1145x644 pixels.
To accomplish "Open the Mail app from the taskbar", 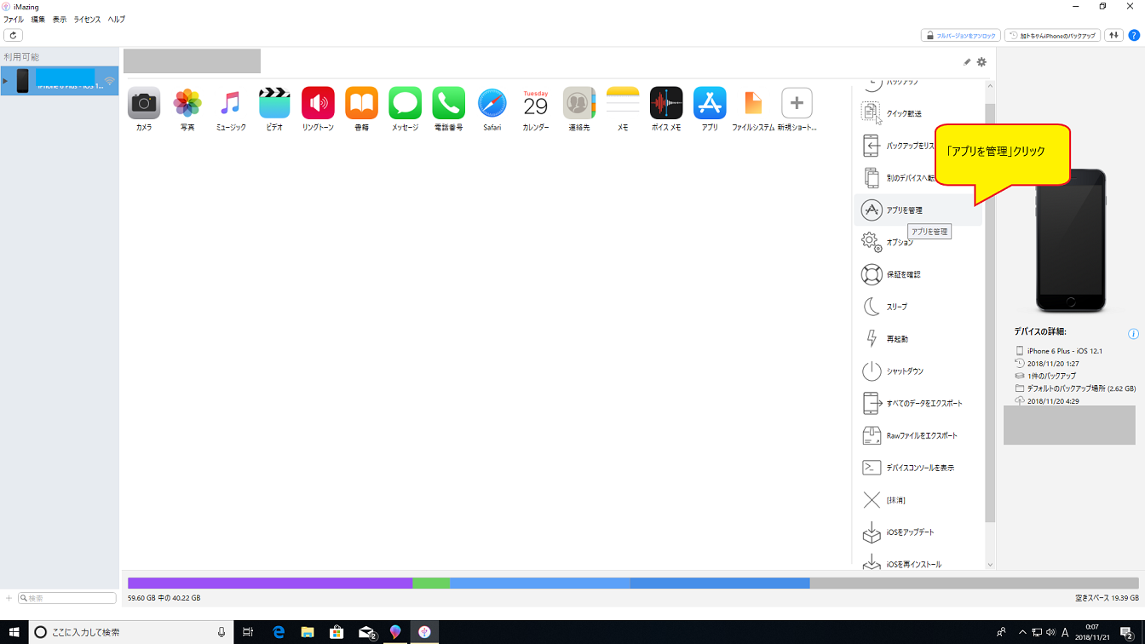I will [367, 632].
